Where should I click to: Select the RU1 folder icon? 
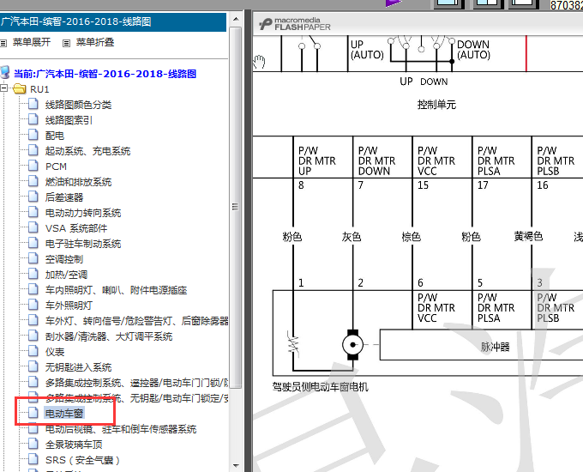coord(20,89)
